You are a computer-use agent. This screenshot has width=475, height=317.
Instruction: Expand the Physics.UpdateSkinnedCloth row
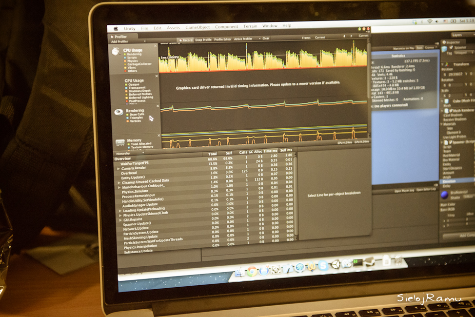click(120, 216)
